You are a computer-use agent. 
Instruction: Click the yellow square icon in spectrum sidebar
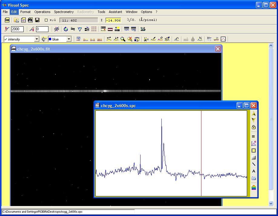253,150
